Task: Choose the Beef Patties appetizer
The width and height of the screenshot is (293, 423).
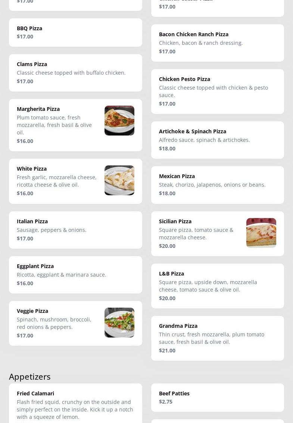Action: (217, 398)
